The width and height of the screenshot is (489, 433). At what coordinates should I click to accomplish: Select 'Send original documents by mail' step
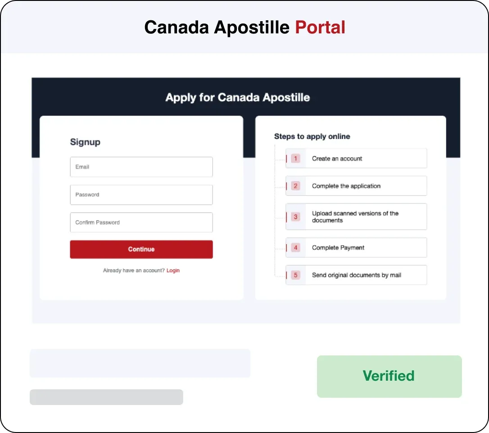pyautogui.click(x=356, y=275)
